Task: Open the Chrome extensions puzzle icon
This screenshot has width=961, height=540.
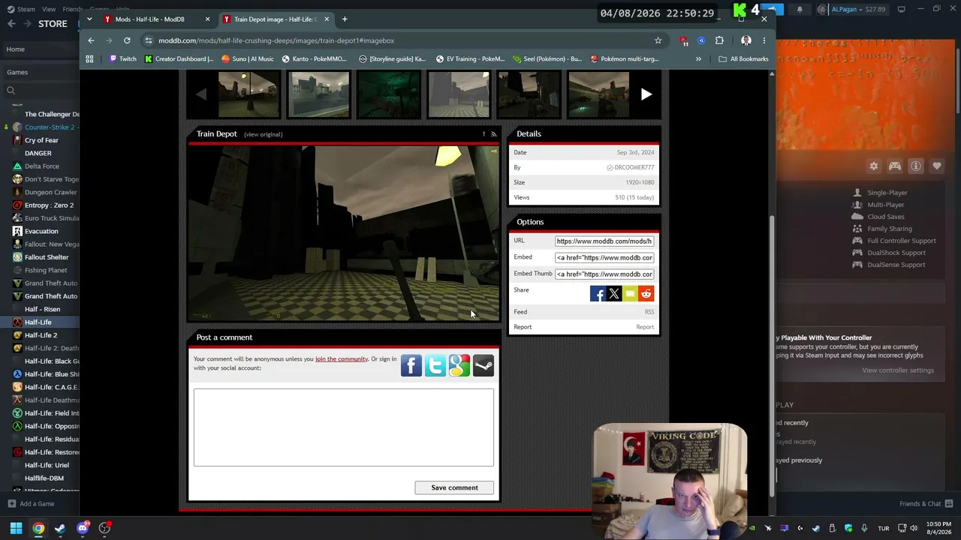Action: [719, 40]
